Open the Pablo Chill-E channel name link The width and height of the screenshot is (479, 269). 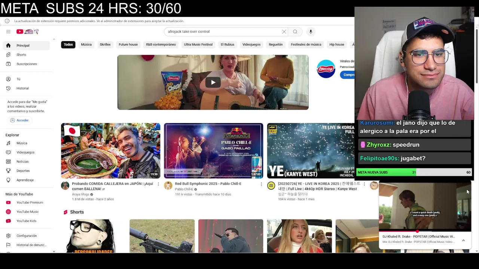click(184, 189)
